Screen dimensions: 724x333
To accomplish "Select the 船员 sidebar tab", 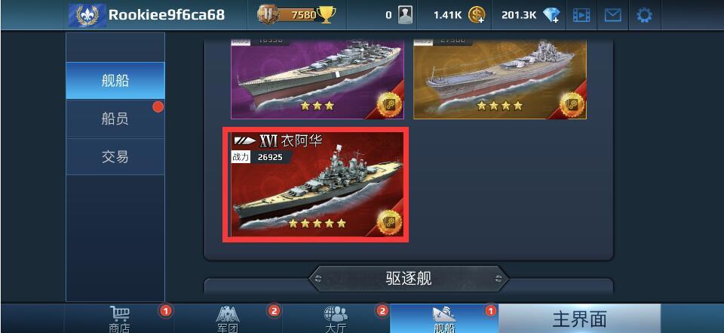I will point(115,119).
